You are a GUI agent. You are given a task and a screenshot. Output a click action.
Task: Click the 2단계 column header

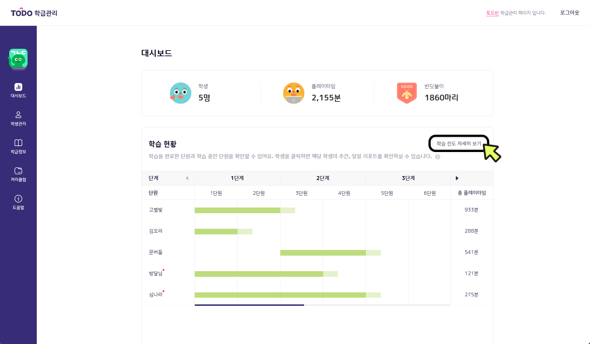pos(323,178)
